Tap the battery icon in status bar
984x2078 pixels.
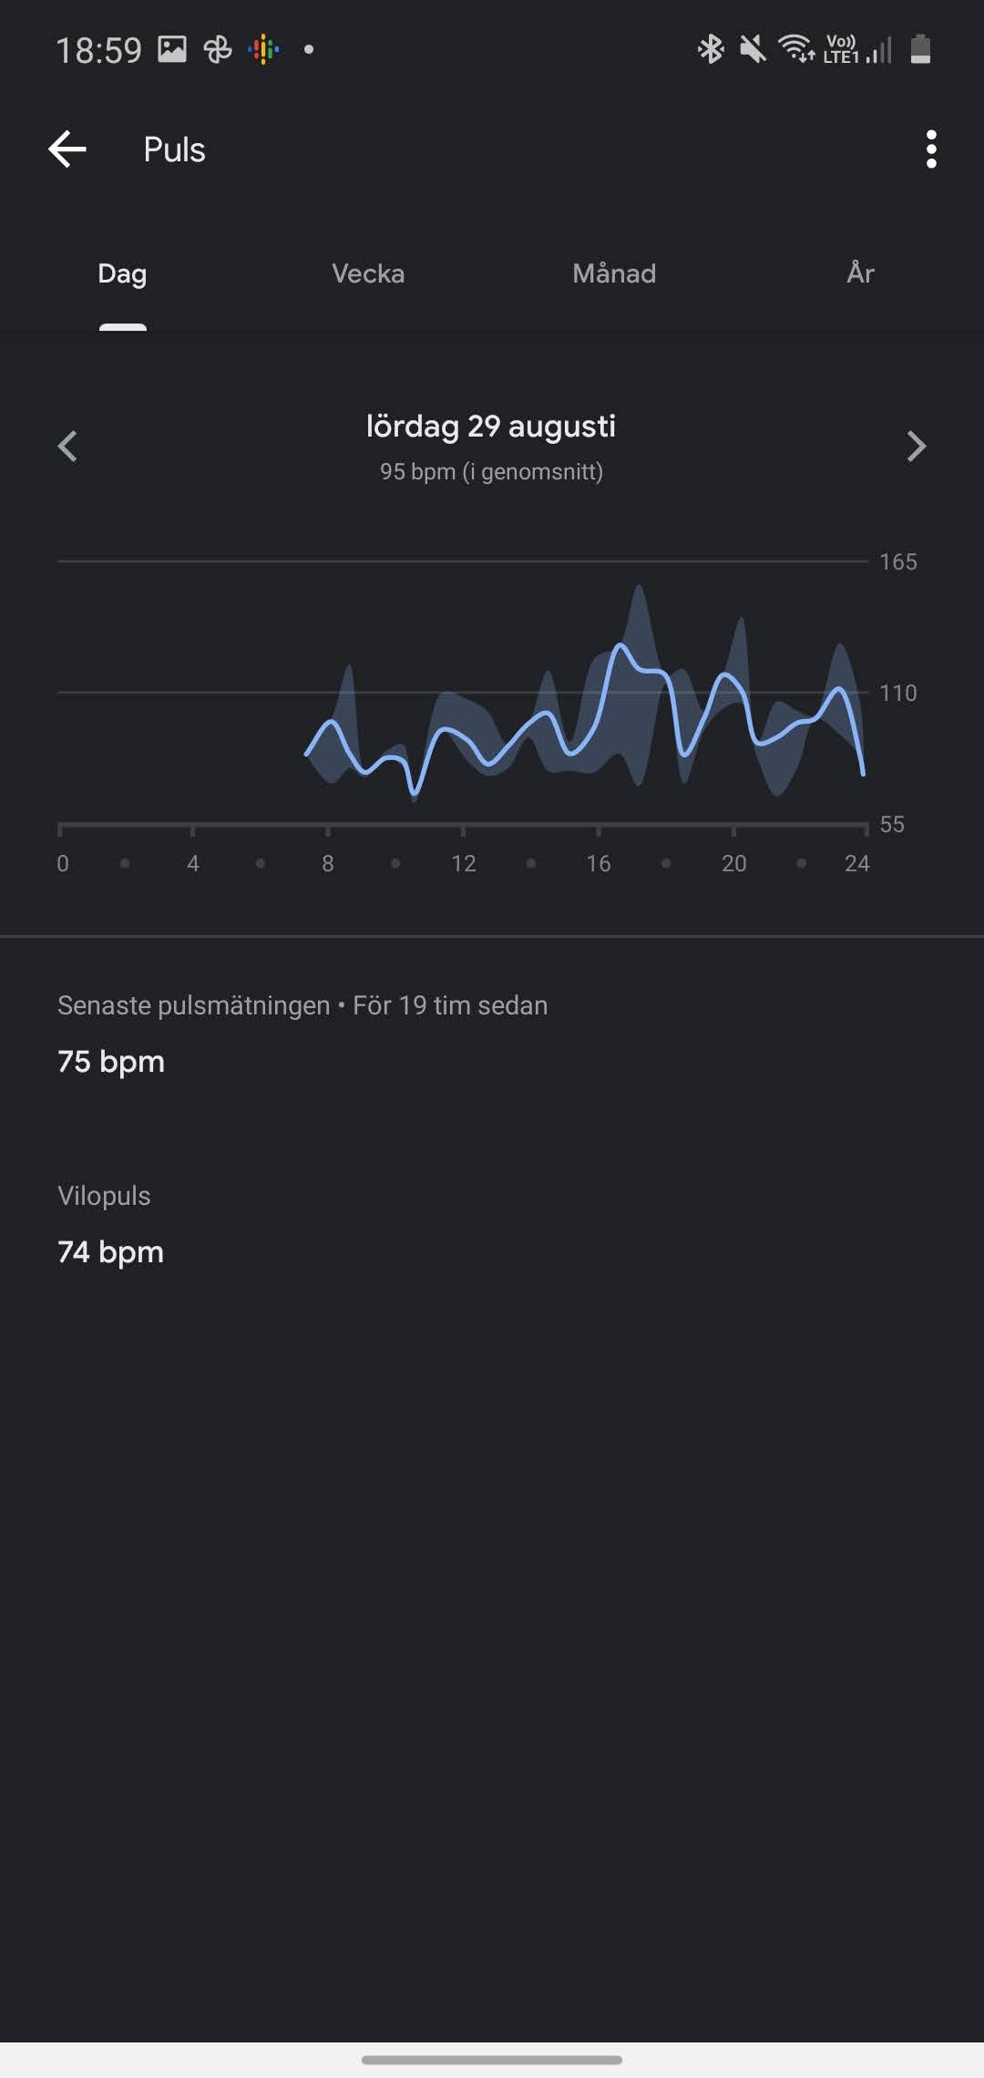pyautogui.click(x=920, y=49)
